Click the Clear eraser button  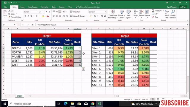(x=156, y=17)
